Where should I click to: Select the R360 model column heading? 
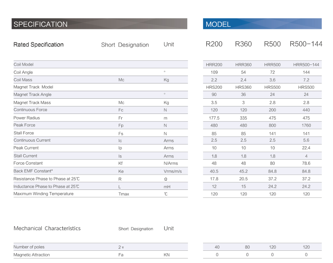tap(243, 44)
